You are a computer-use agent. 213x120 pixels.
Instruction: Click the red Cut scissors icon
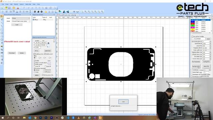point(18,8)
